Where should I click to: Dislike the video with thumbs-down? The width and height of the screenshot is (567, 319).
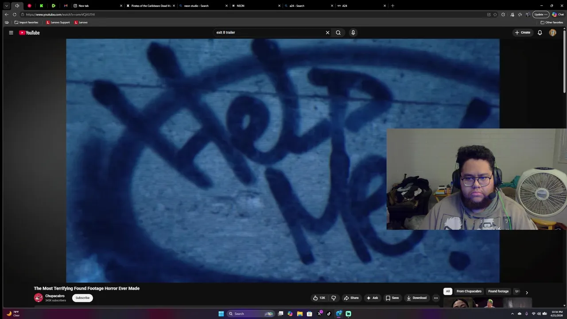(x=334, y=298)
